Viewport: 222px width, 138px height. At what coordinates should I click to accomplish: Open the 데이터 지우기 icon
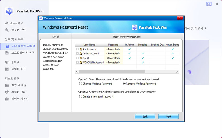(x=7, y=99)
